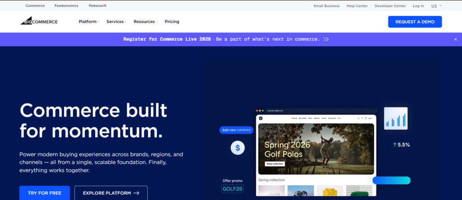Viewport: 462px width, 200px height.
Task: Go to the Small Business page
Action: [327, 6]
